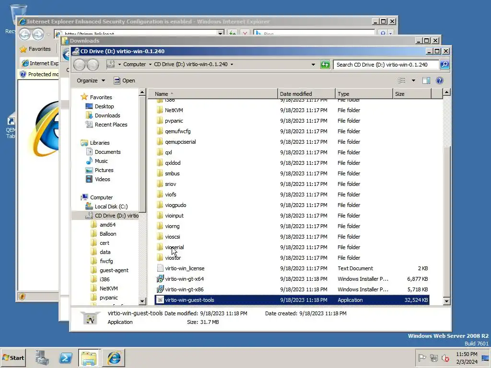Click the search magnifier icon in CD Drive window
491x368 pixels.
(444, 65)
